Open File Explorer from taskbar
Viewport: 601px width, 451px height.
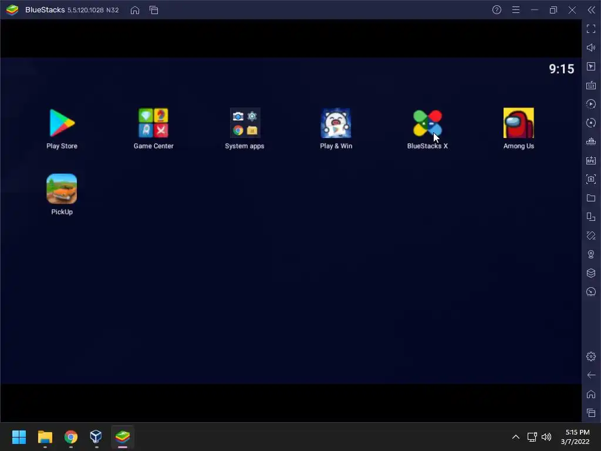pos(45,437)
